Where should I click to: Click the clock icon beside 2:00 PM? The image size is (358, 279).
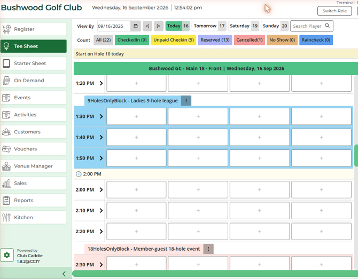[79, 174]
